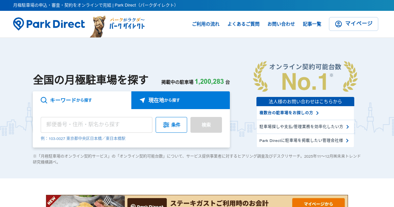Click the location arrow icon on 現在地 tab
394x207 pixels.
click(142, 100)
